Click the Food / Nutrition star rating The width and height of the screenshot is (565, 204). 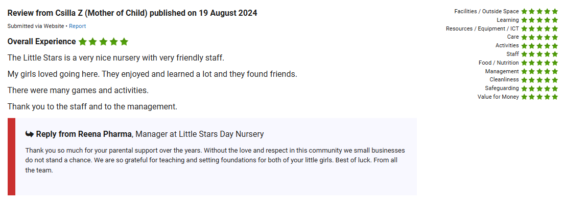tap(539, 63)
